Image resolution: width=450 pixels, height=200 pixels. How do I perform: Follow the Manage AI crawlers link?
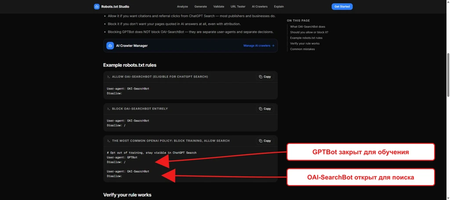coord(259,46)
